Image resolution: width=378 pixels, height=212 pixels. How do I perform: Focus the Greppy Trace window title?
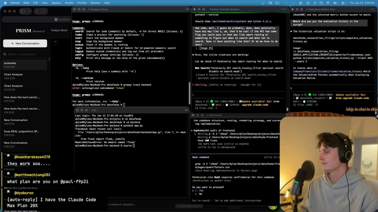click(x=99, y=9)
